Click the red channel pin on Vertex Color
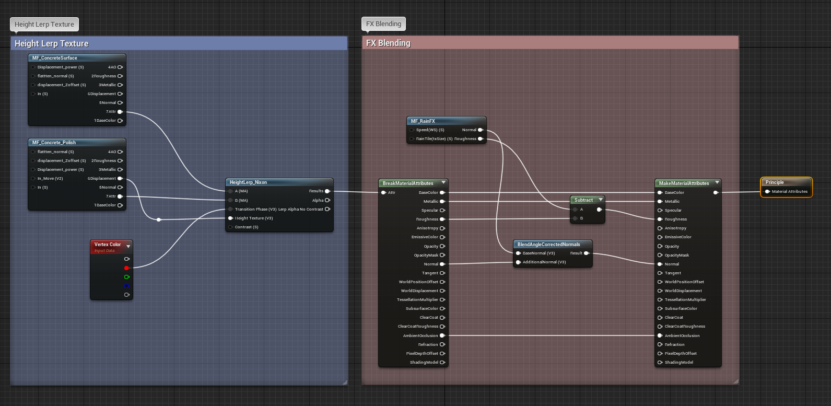 pos(126,268)
